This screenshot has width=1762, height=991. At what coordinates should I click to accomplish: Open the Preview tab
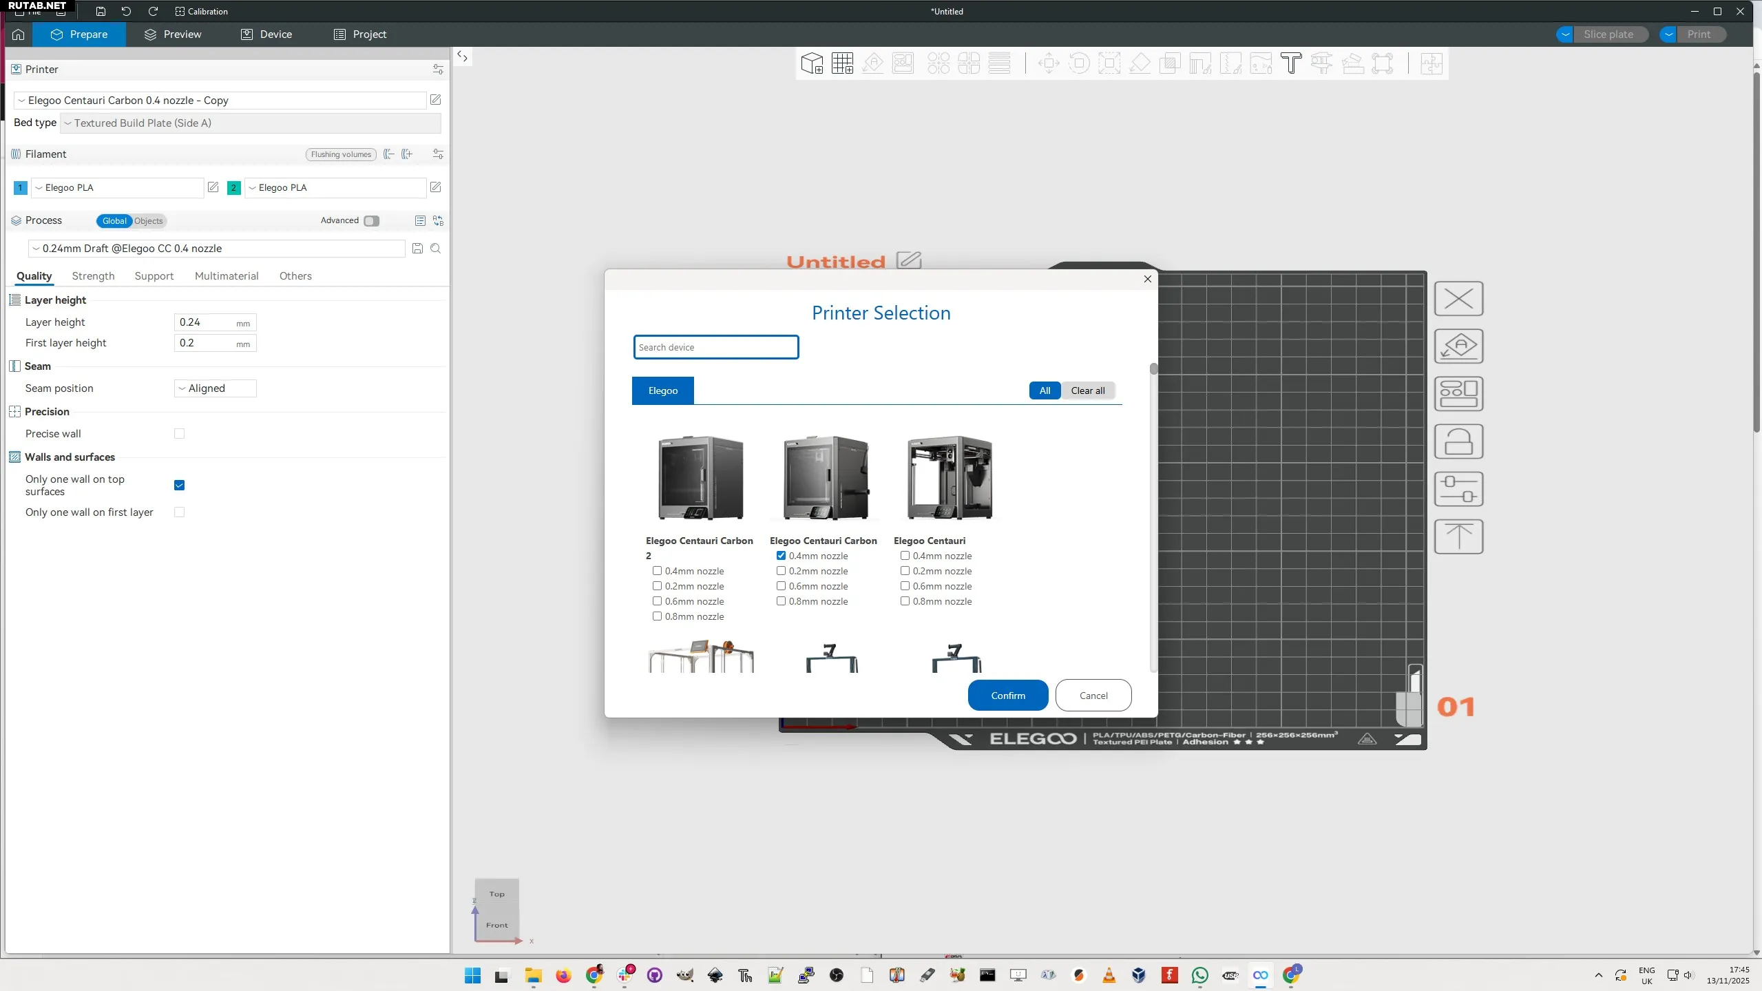coord(172,34)
